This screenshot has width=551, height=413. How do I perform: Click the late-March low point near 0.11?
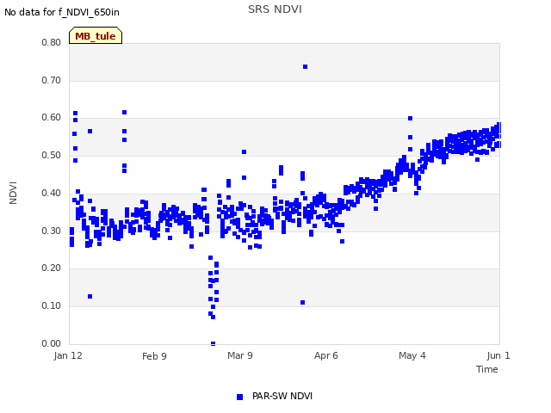coord(302,302)
